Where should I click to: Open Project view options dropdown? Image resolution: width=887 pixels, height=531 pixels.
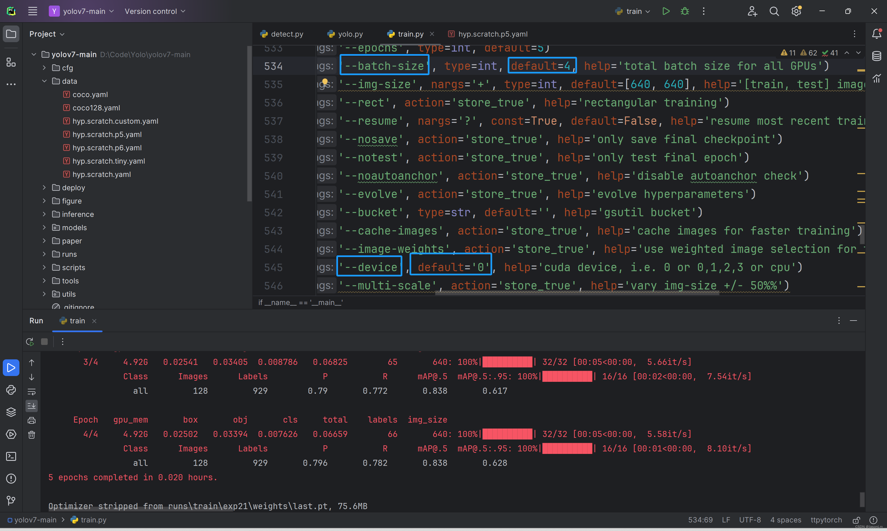pos(47,34)
